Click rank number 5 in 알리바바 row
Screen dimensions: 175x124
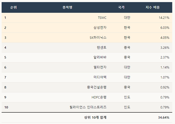(x=5, y=57)
